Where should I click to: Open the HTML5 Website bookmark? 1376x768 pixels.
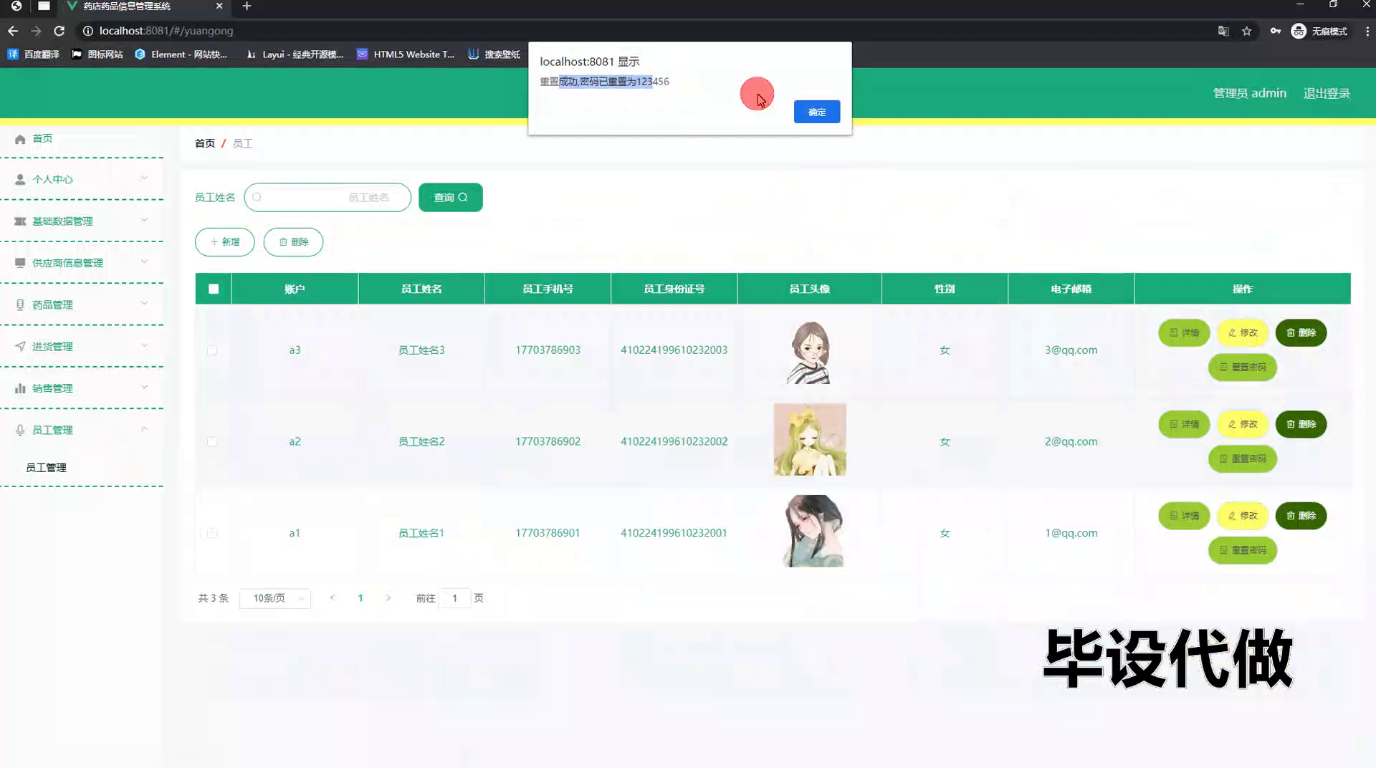(406, 54)
